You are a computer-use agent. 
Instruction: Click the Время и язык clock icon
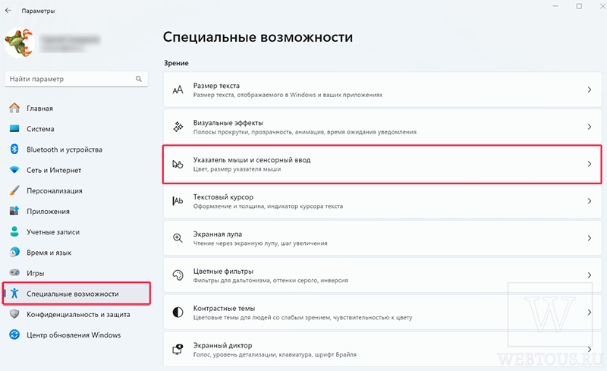(14, 252)
